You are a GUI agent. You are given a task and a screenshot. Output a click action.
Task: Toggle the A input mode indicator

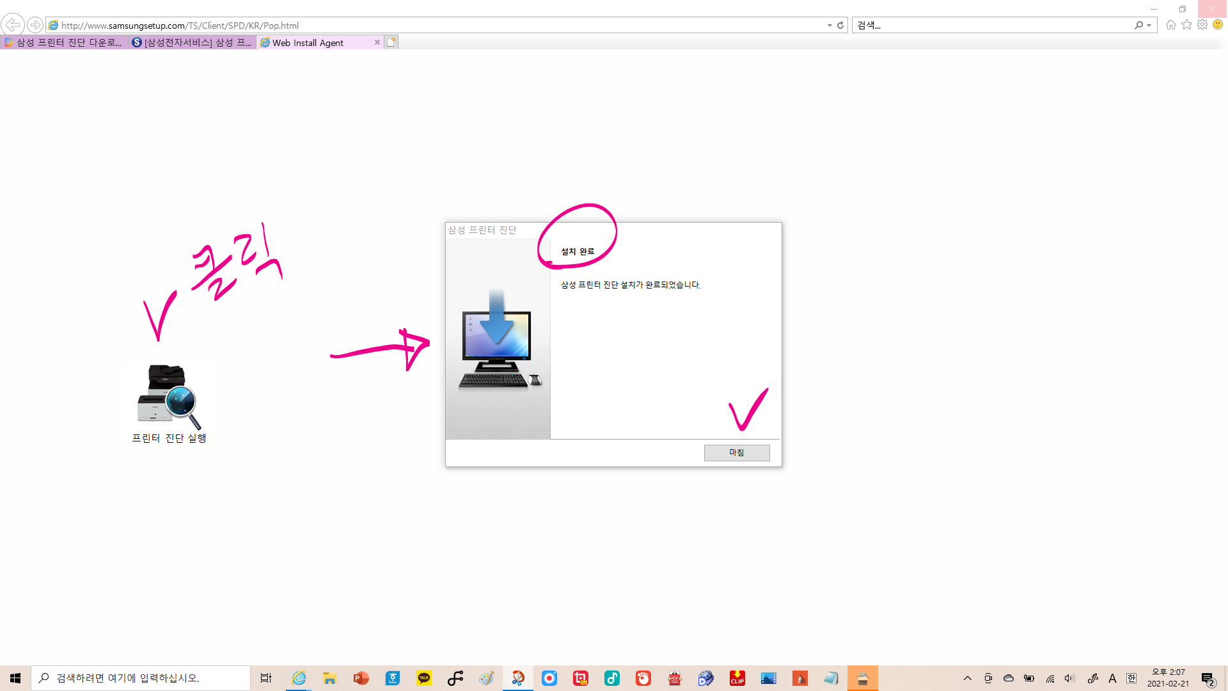[1113, 678]
